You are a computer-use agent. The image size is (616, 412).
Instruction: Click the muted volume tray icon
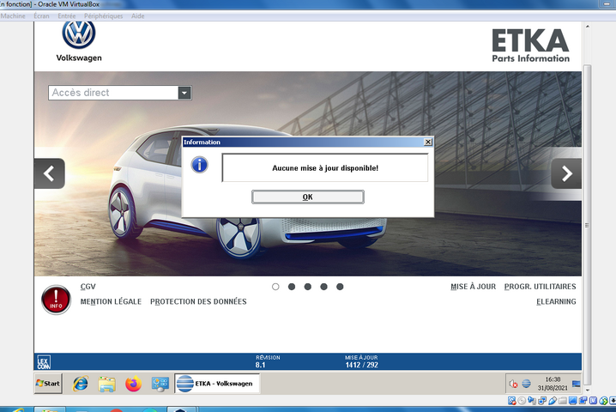(513, 384)
